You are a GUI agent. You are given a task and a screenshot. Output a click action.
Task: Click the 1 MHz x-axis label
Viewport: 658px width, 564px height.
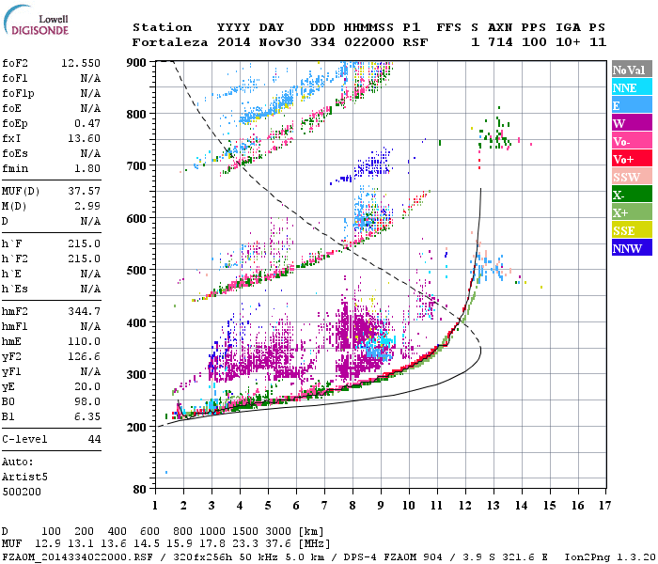pos(155,506)
